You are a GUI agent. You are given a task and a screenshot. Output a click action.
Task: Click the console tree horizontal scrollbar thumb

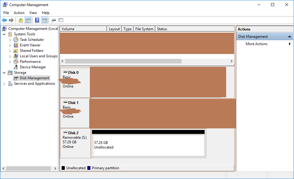(28, 168)
